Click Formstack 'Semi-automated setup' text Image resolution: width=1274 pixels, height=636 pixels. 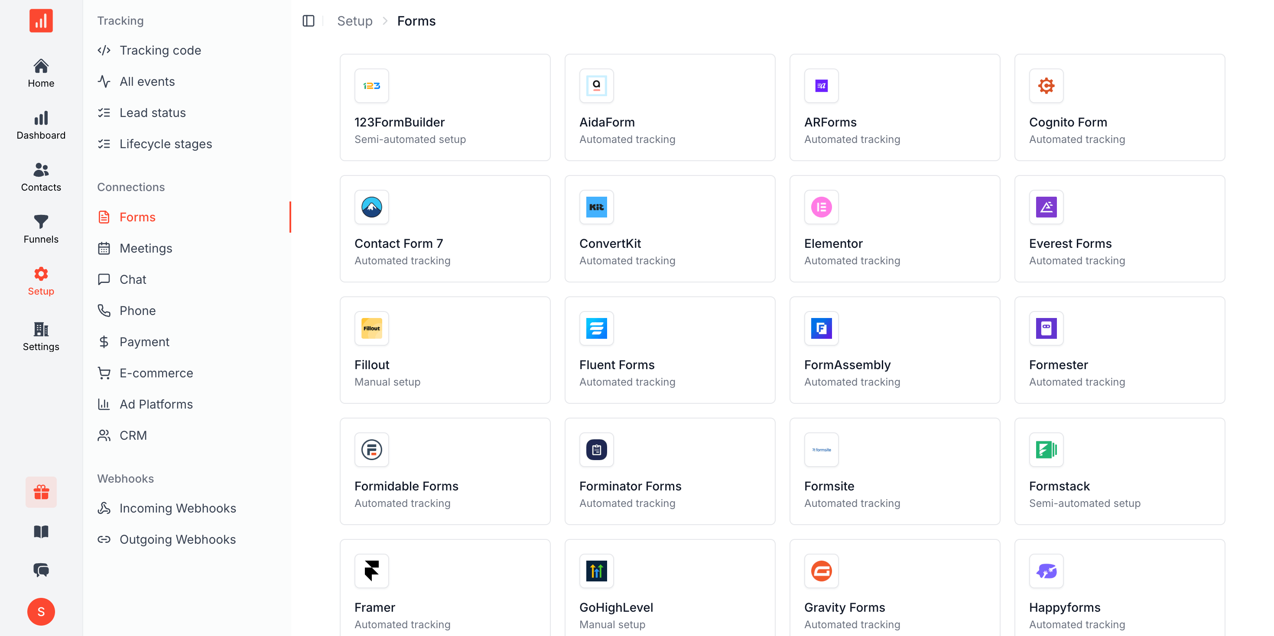click(x=1085, y=503)
